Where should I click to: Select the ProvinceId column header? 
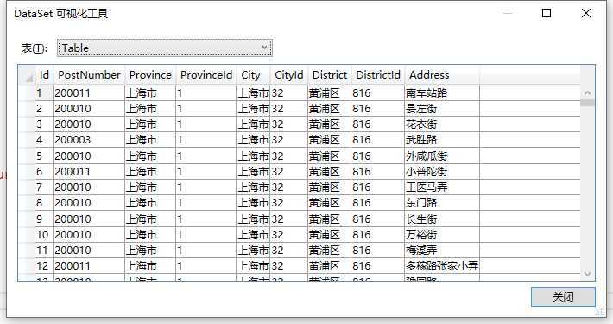click(206, 75)
